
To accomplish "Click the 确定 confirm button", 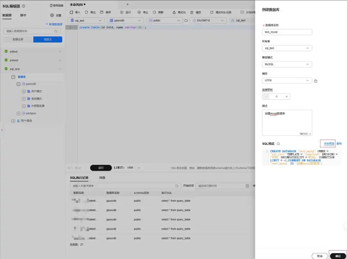I will [x=338, y=256].
